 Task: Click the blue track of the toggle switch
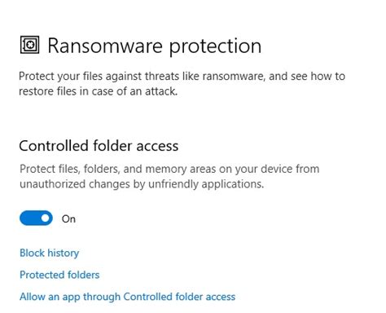click(x=30, y=218)
